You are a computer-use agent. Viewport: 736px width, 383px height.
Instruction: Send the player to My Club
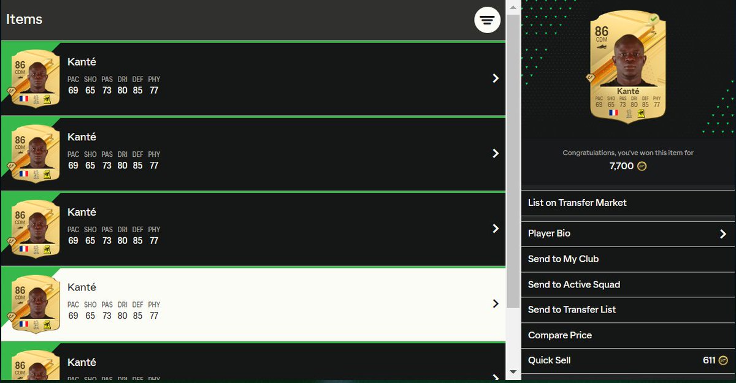tap(628, 259)
